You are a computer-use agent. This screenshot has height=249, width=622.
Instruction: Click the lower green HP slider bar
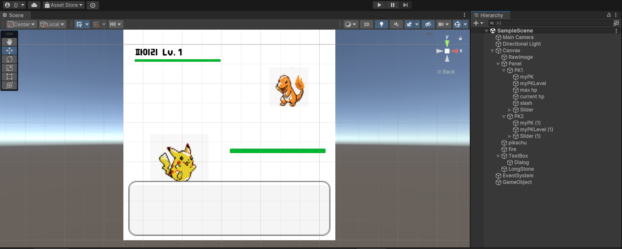point(278,151)
